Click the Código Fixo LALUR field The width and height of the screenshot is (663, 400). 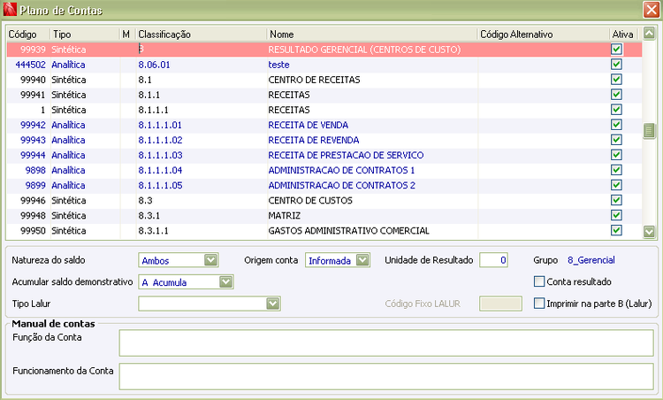point(500,304)
